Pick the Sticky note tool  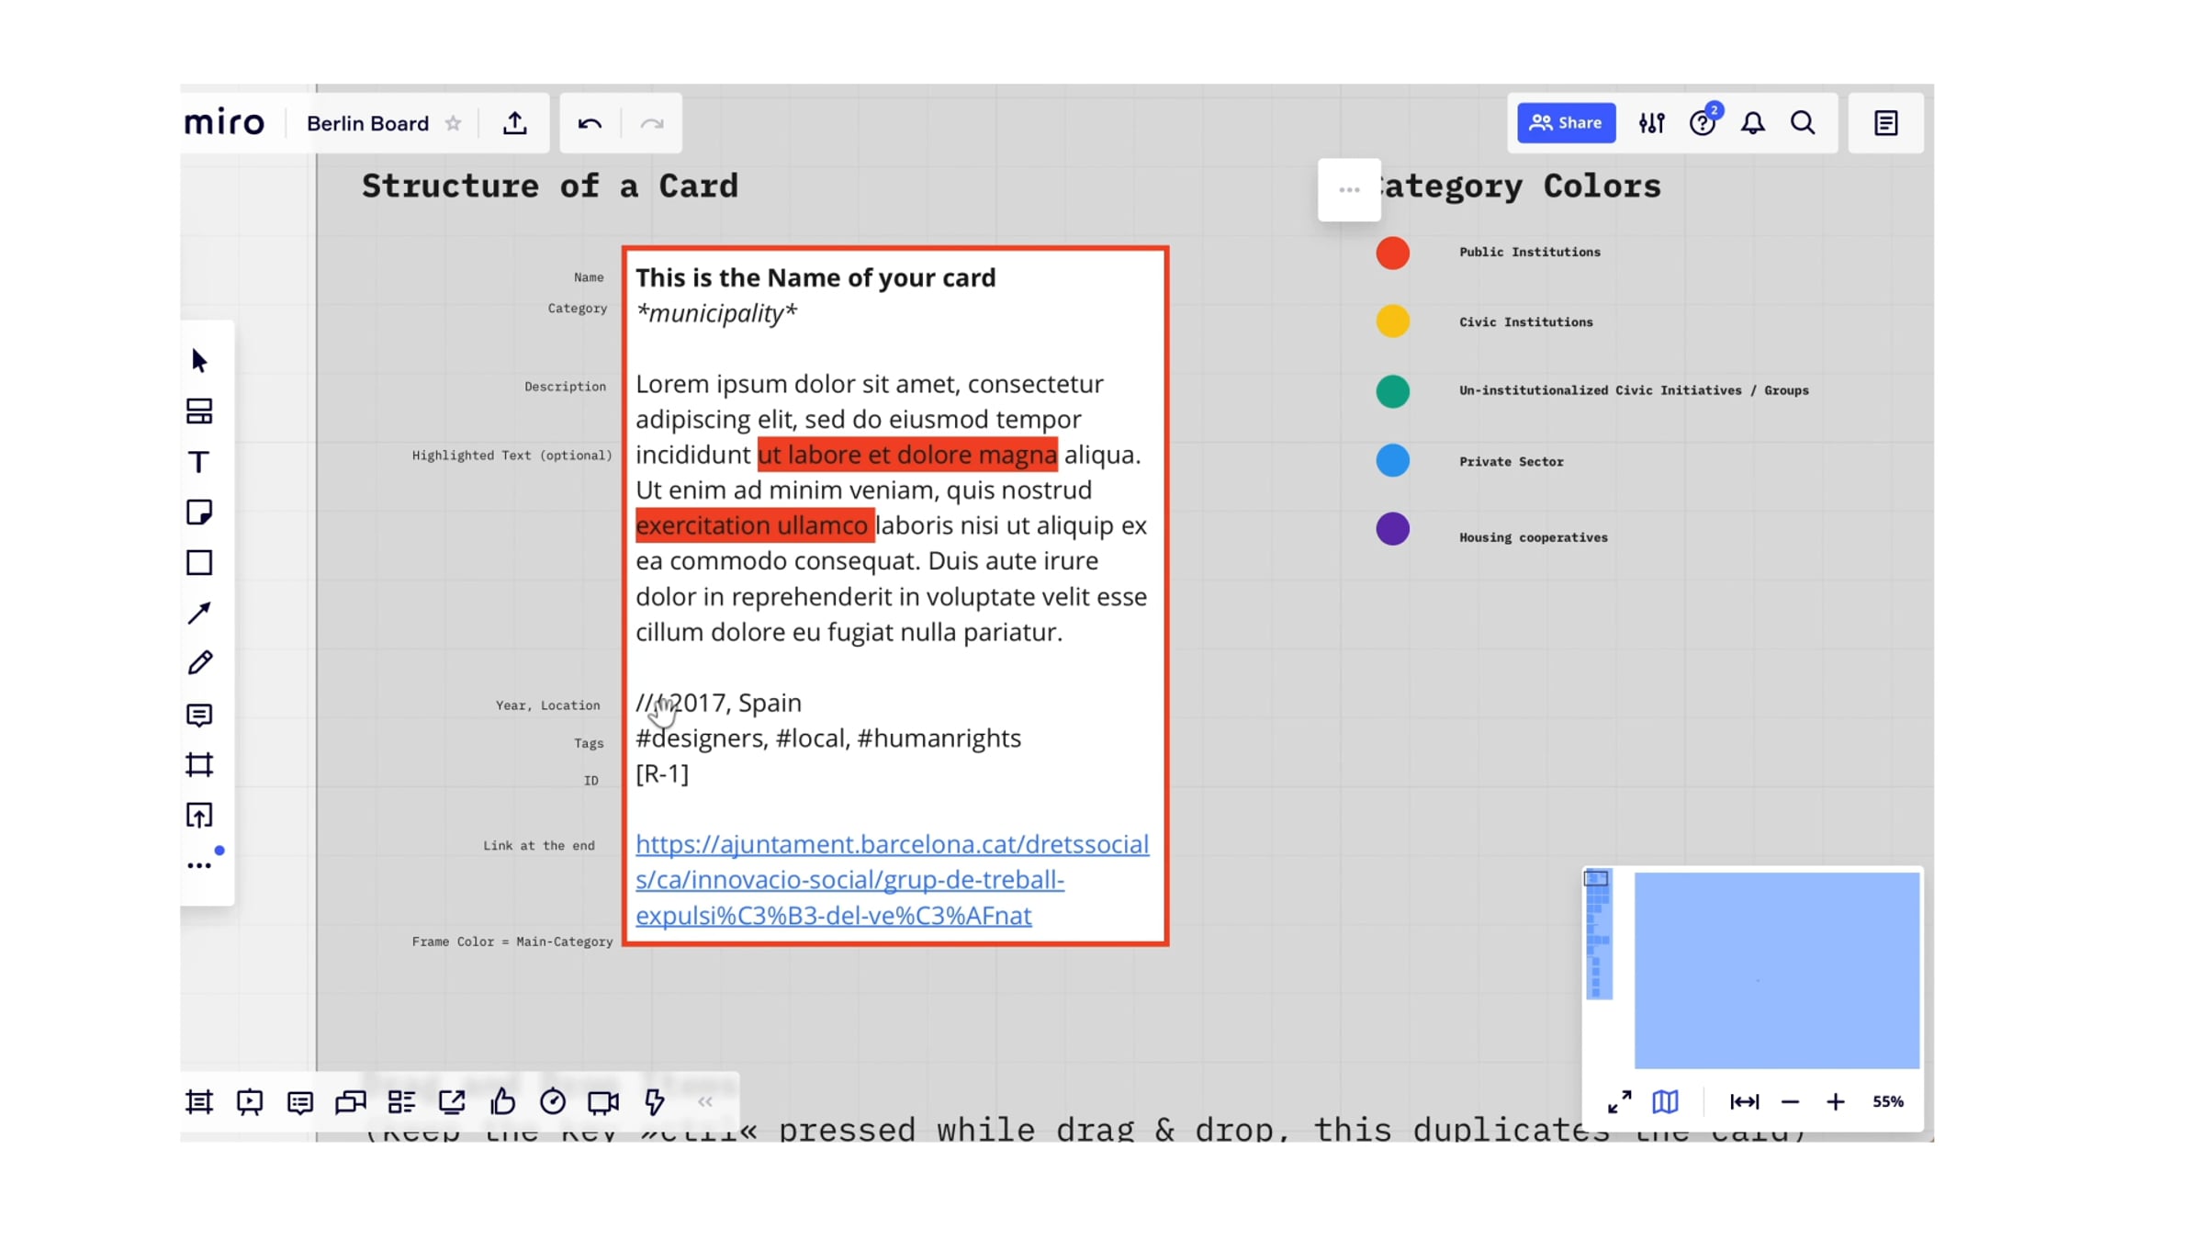click(199, 513)
